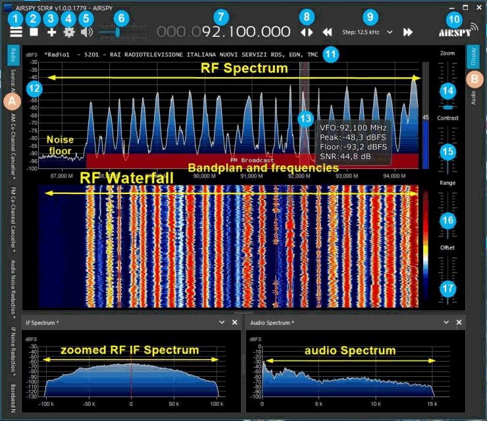Image resolution: width=487 pixels, height=421 pixels.
Task: Select the Audio Noise Reduction side tab
Action: pyautogui.click(x=13, y=287)
